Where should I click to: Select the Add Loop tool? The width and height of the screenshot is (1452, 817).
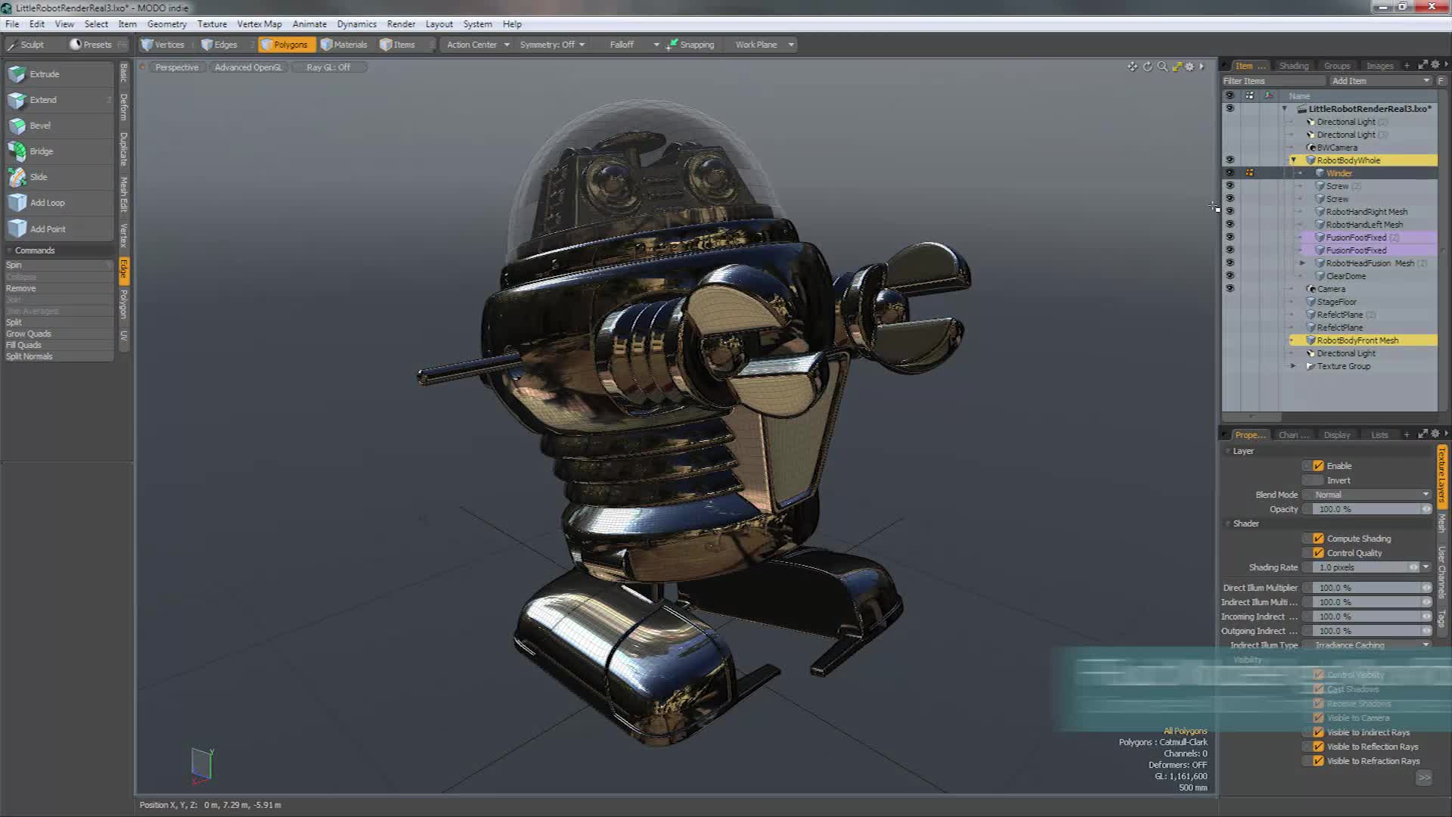(47, 203)
